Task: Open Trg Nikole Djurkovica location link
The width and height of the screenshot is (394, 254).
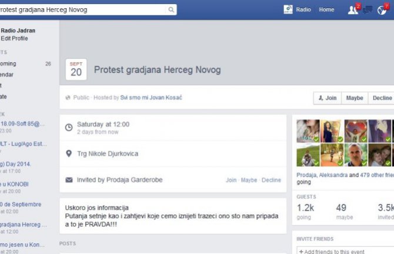Action: coord(109,154)
